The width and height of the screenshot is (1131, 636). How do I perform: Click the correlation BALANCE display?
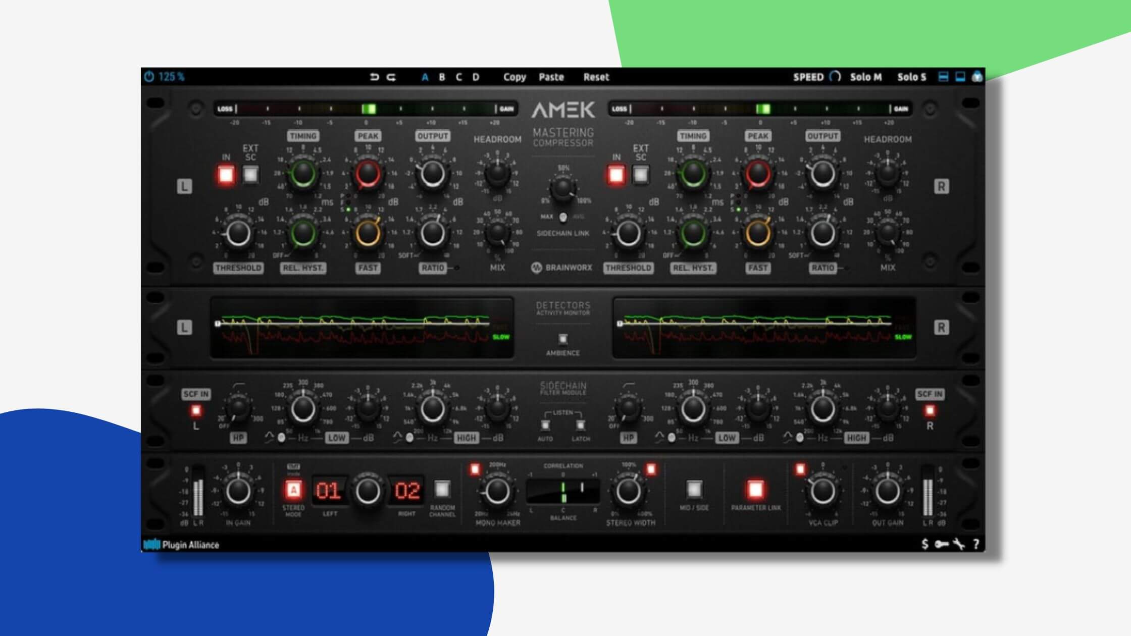(563, 492)
